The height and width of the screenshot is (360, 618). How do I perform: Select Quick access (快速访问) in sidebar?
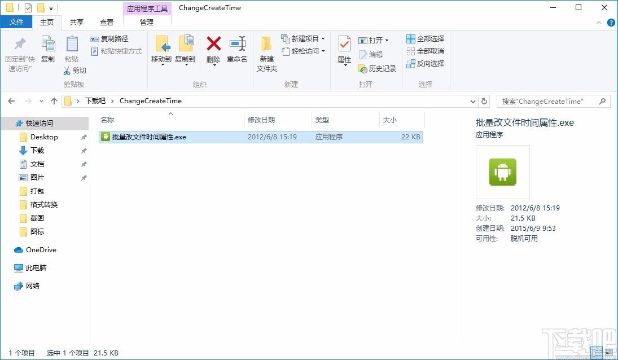pyautogui.click(x=45, y=123)
